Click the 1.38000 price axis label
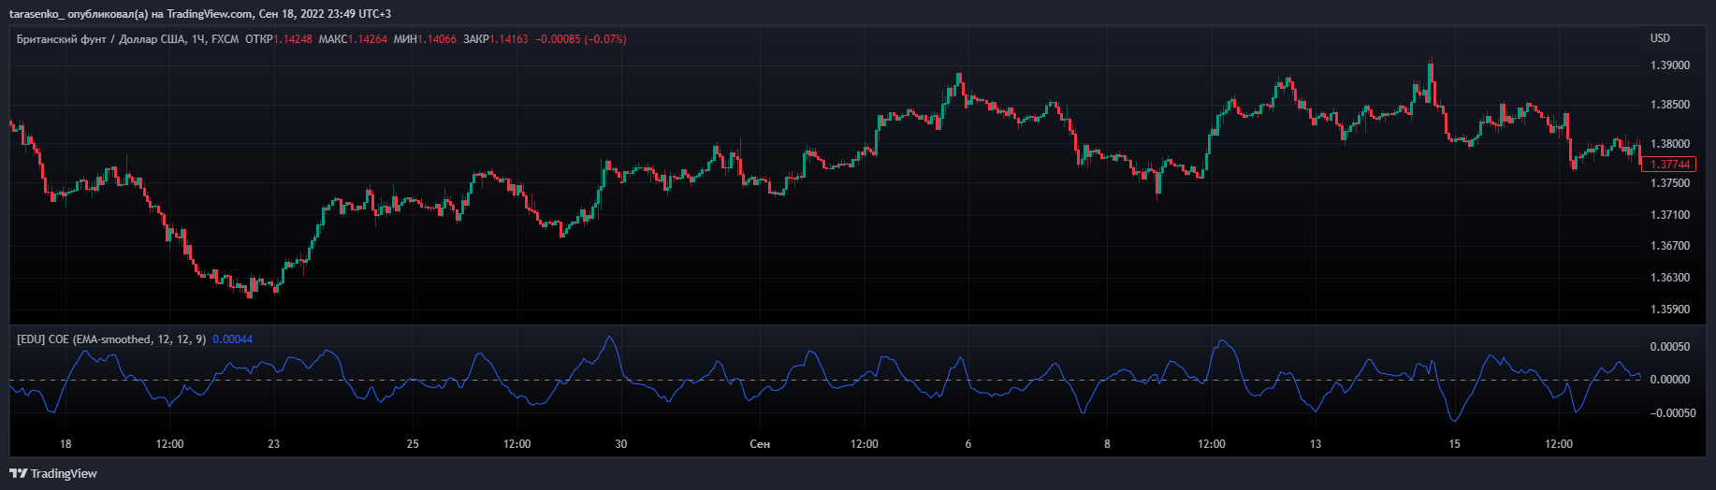This screenshot has height=490, width=1716. tap(1670, 144)
